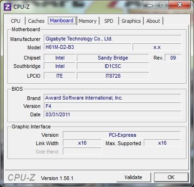Click the Manufacturer field showing Gigabyte Technology

[113, 39]
